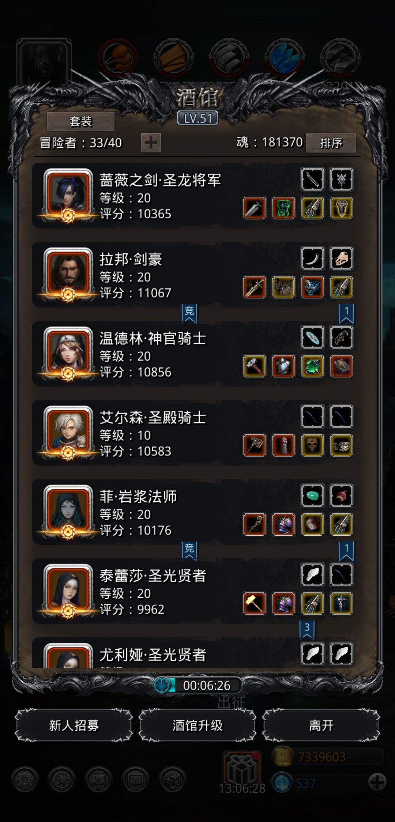Click 离开 to leave the tavern

pyautogui.click(x=321, y=725)
